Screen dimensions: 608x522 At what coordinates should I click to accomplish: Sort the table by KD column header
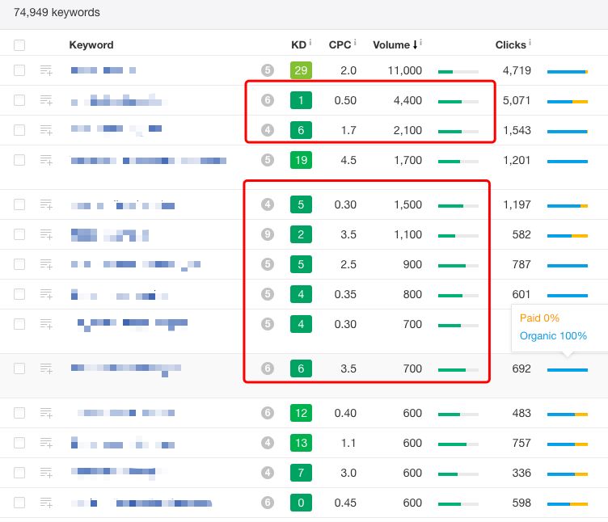298,45
